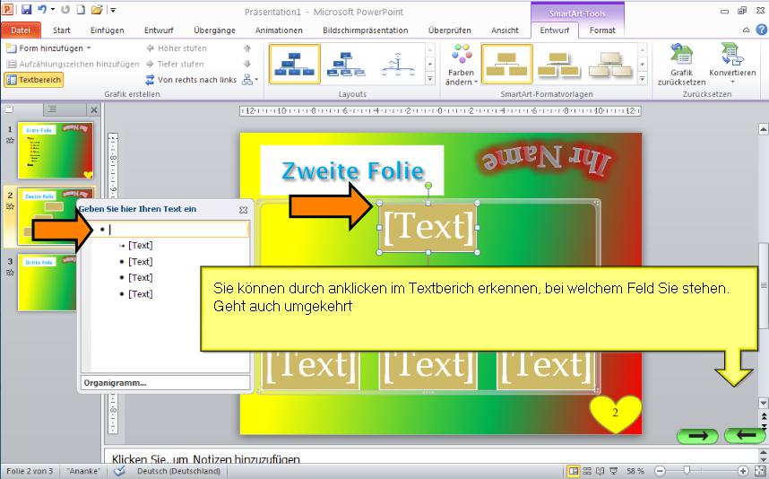Switch to slide sorter view in status bar
This screenshot has width=769, height=479.
click(587, 471)
